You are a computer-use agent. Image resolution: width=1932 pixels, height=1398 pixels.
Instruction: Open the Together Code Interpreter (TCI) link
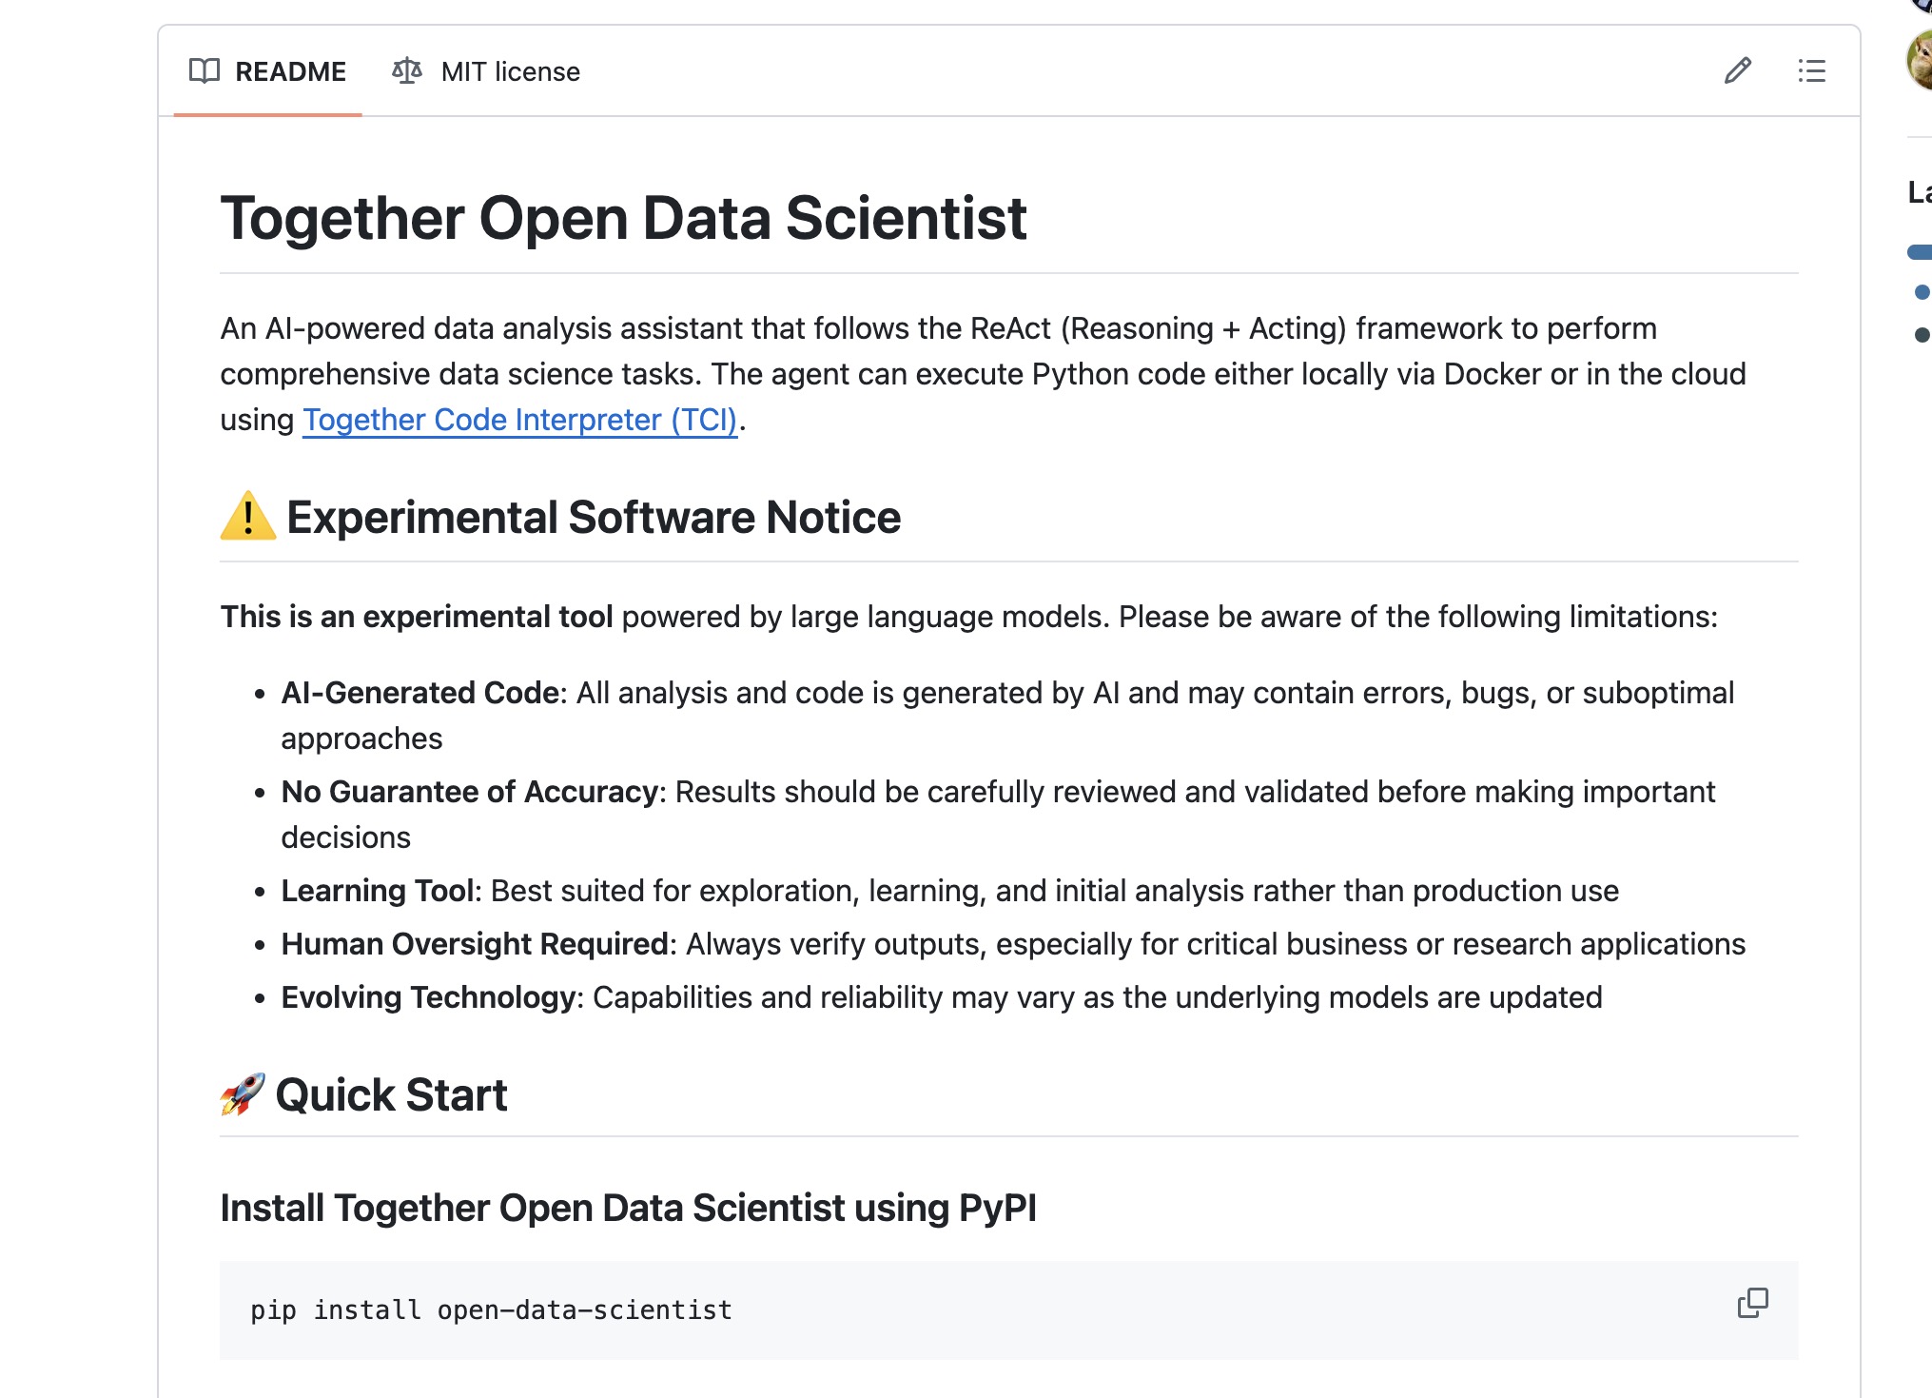[518, 419]
